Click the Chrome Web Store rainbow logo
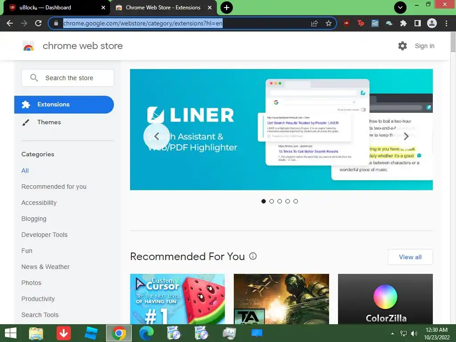Viewport: 456px width, 342px height. 28,46
